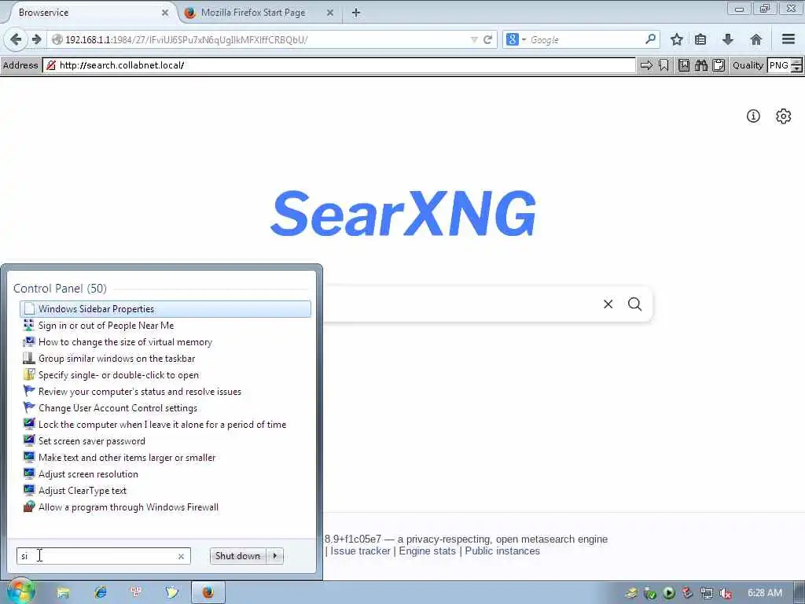Open How to change size of virtual memory
The width and height of the screenshot is (805, 604).
[x=165, y=341]
